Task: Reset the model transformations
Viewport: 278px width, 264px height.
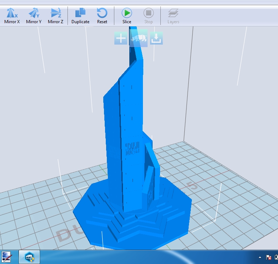Action: tap(102, 16)
